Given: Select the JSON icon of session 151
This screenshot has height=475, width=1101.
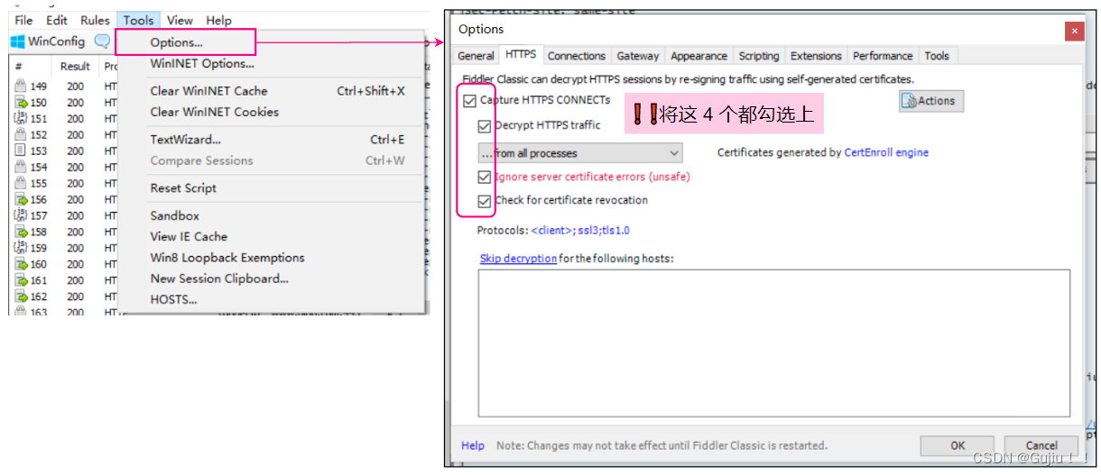Looking at the screenshot, I should 20,119.
